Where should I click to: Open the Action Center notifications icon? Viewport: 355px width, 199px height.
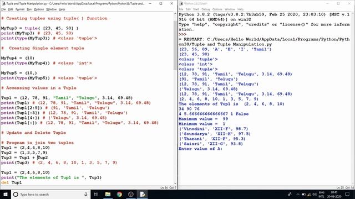coord(347,194)
